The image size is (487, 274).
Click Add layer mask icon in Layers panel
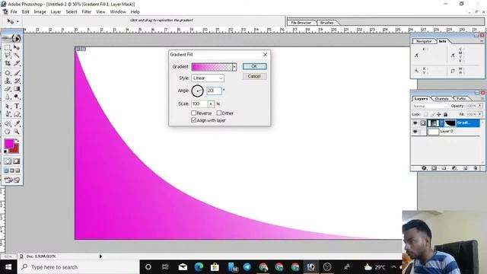(434, 168)
